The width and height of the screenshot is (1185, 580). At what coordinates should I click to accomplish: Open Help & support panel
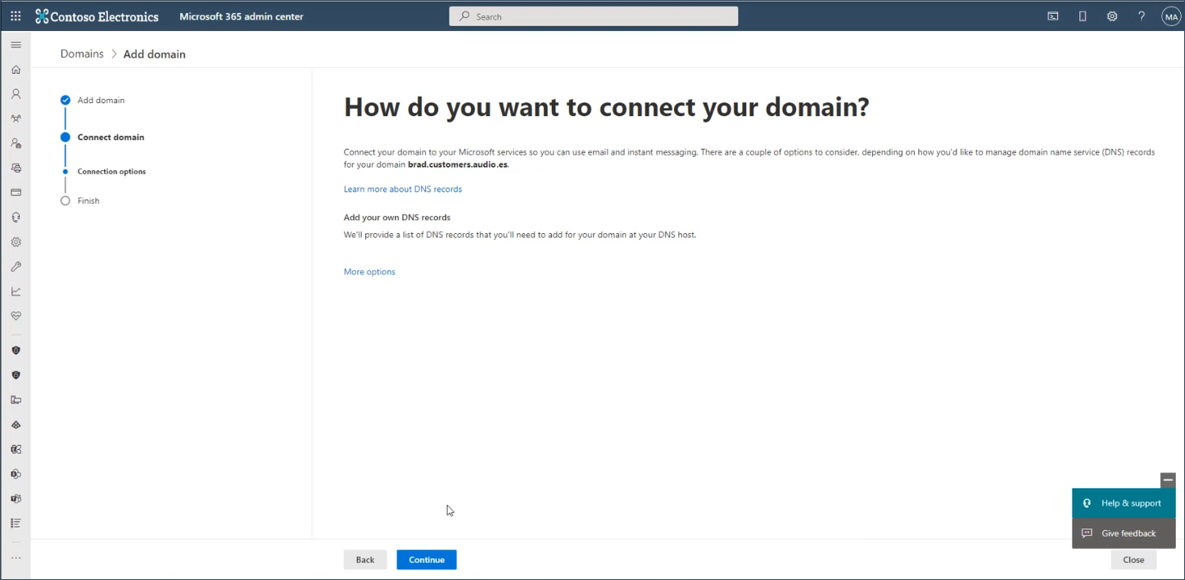point(1124,503)
